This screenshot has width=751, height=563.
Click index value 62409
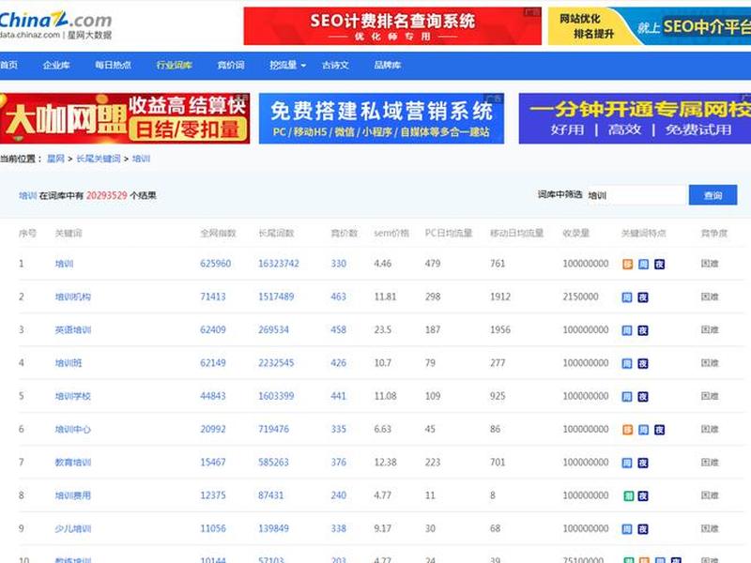(x=213, y=330)
